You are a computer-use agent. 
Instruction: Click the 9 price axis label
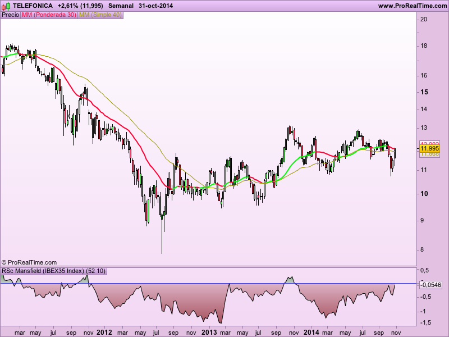tap(422, 220)
